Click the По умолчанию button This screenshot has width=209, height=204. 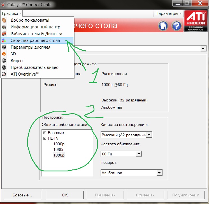click(x=186, y=195)
